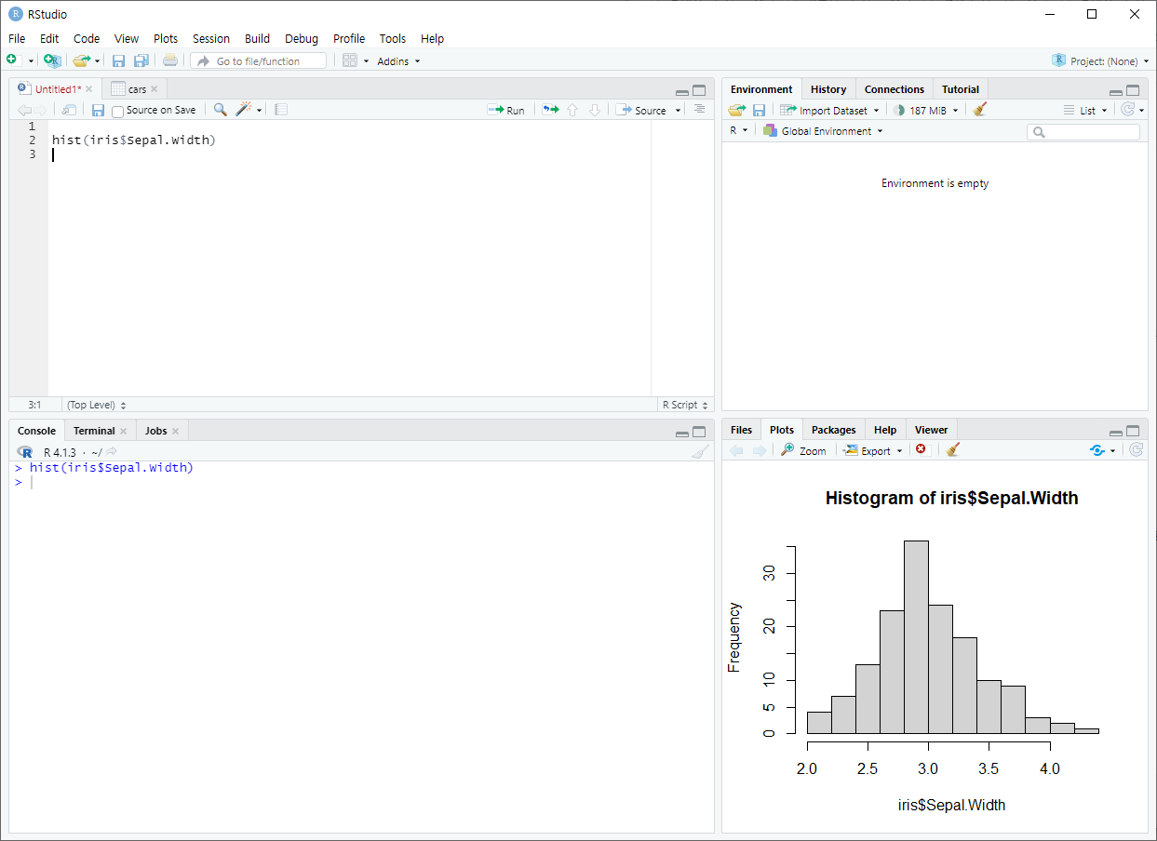Open the List view dropdown in Environment

pos(1085,111)
